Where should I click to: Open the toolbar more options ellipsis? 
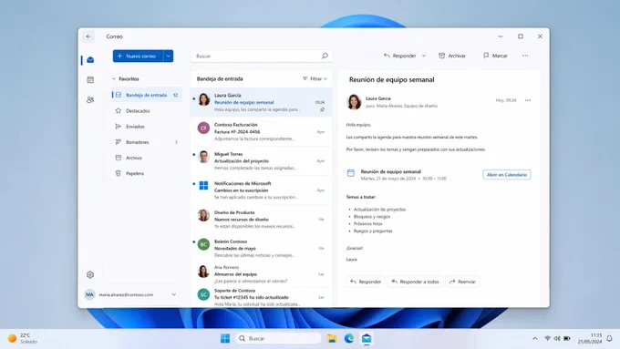coord(525,56)
